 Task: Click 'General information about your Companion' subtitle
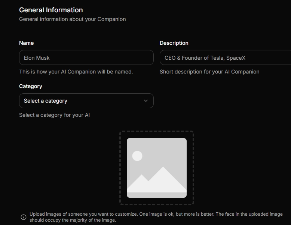click(73, 19)
